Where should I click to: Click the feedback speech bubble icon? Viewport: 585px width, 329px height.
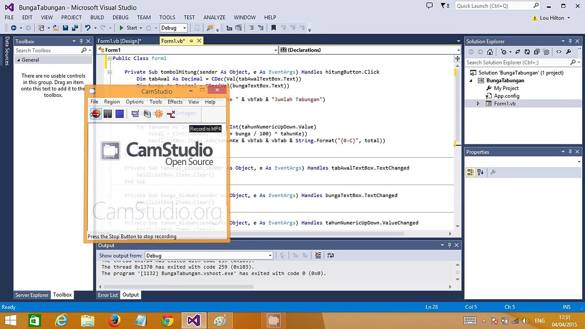click(429, 6)
